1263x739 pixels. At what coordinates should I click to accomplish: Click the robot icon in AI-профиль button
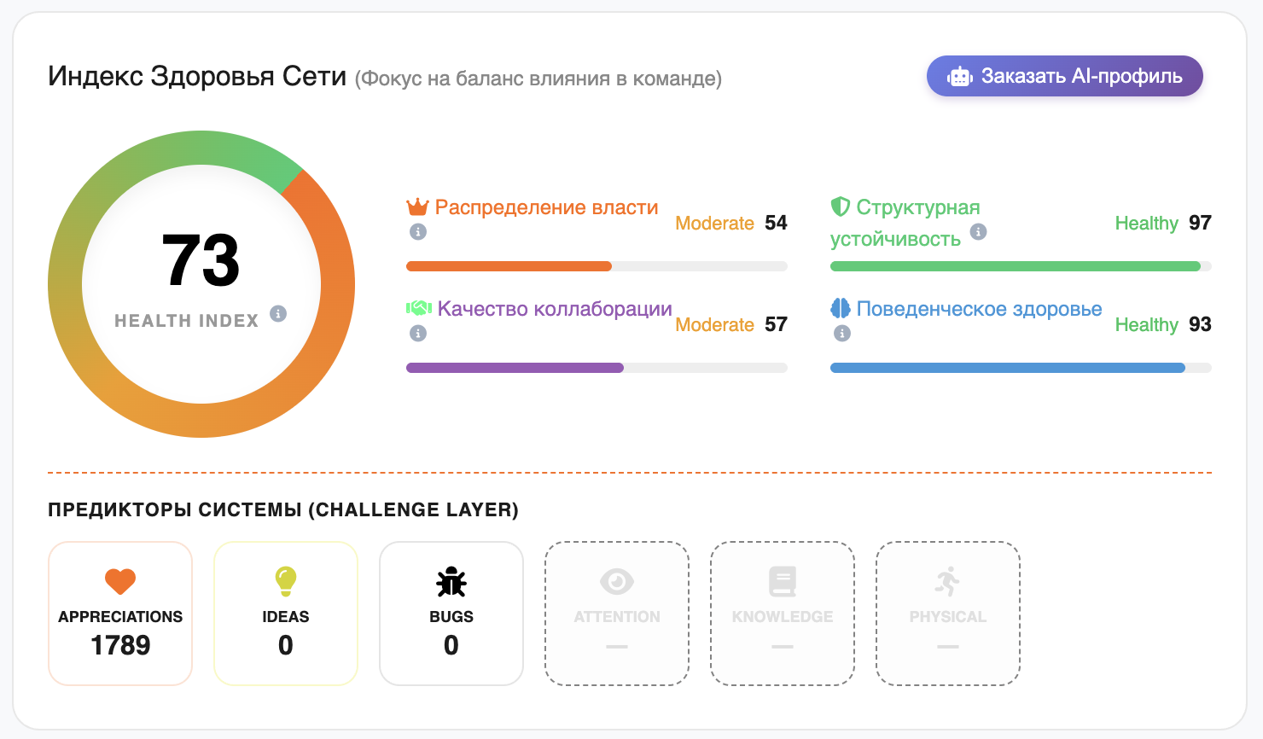click(960, 77)
